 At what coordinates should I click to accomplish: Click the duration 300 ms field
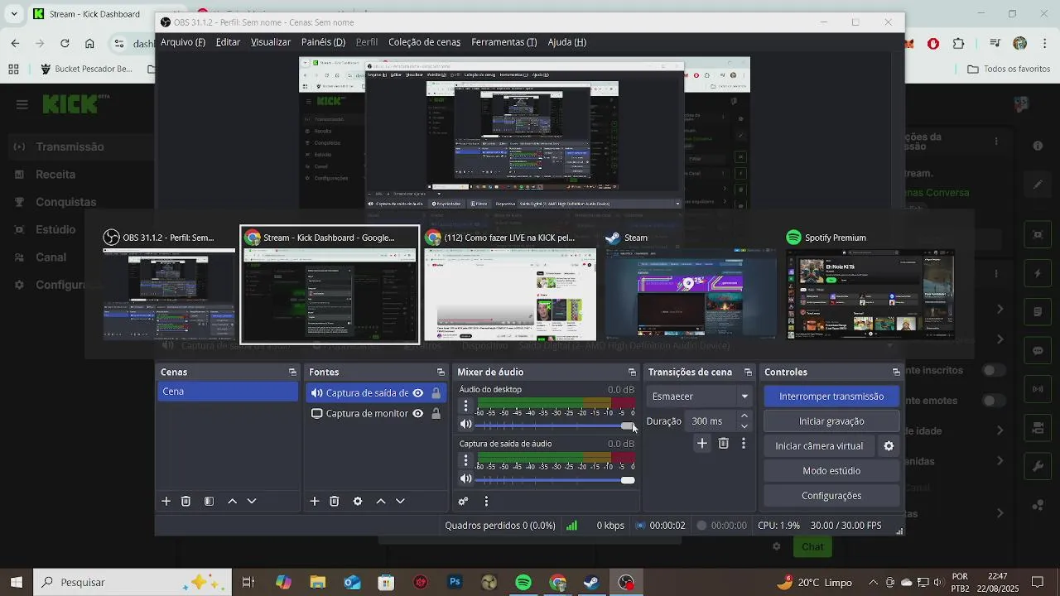point(711,421)
